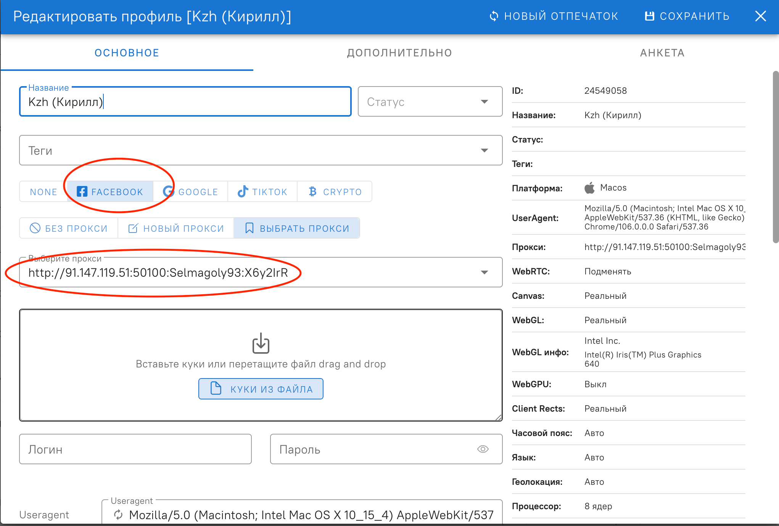This screenshot has width=779, height=526.
Task: Click the КУКИ ИЗ ФАЙЛА button
Action: 261,389
